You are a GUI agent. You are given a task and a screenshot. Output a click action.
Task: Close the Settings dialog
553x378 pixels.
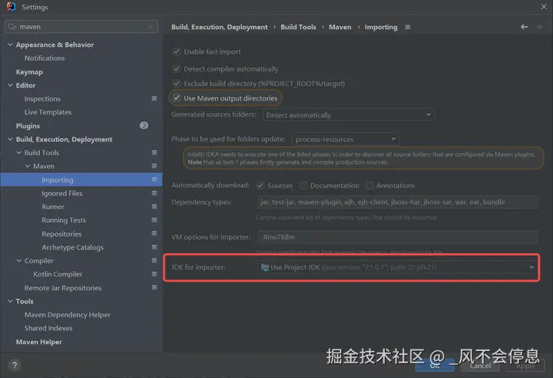point(544,7)
